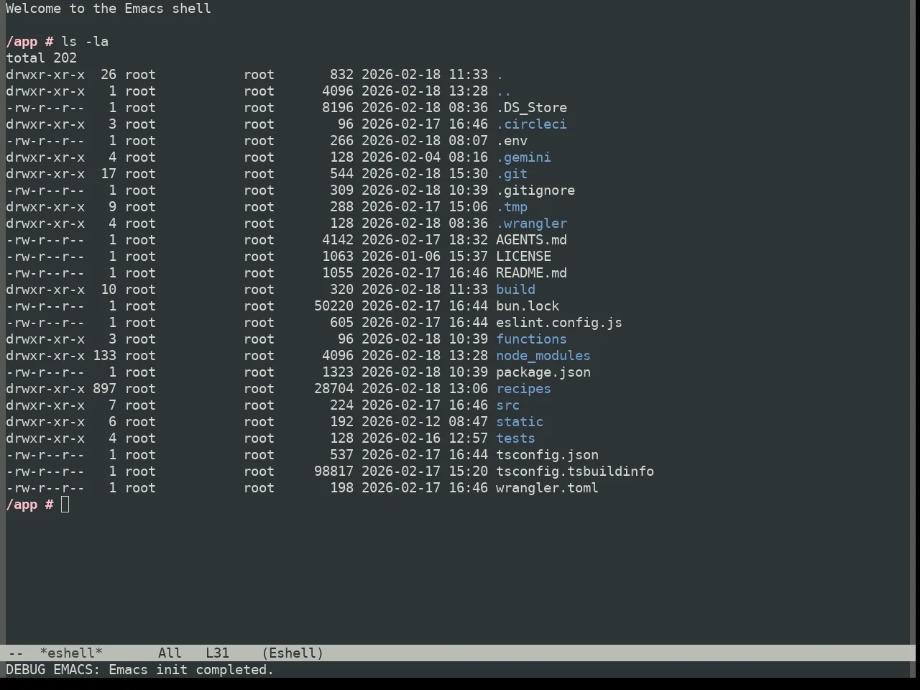Open the static directory entry
Screen dimensions: 920x690
point(520,422)
